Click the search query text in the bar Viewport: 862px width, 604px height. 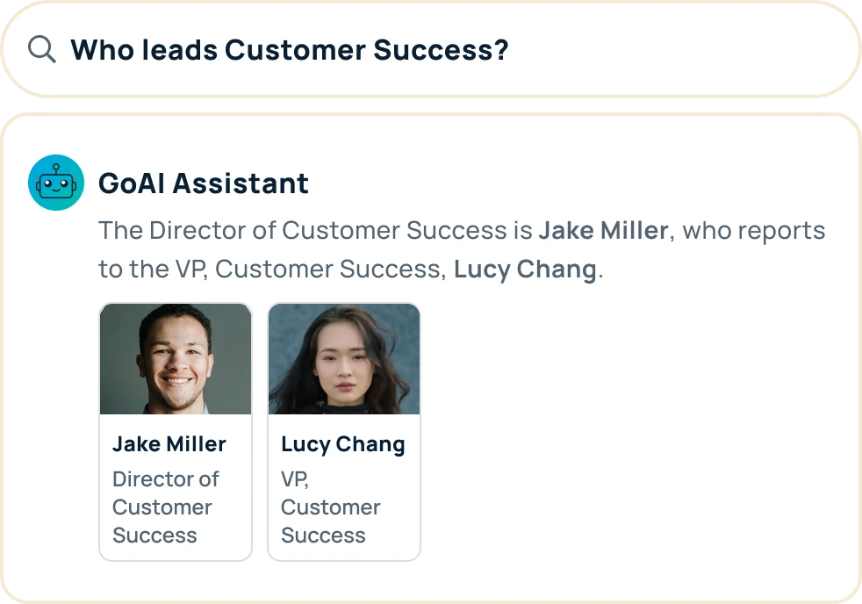coord(290,50)
